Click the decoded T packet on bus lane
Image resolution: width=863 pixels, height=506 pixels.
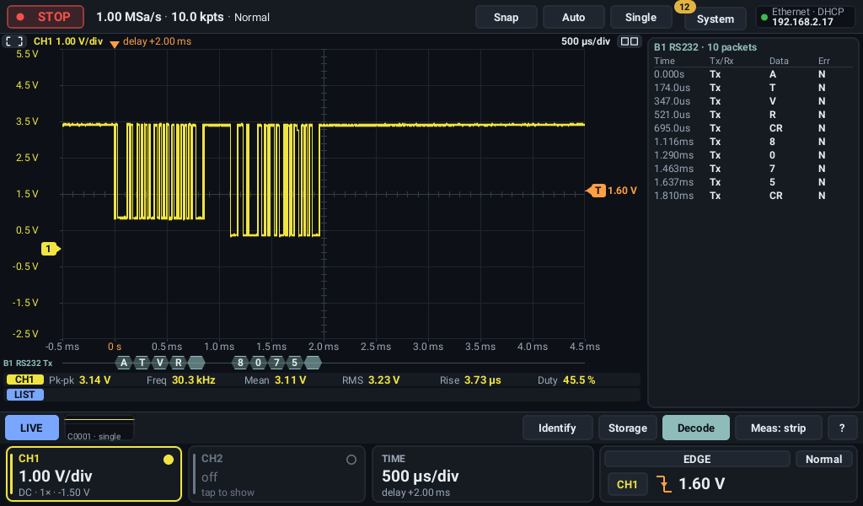tap(142, 363)
